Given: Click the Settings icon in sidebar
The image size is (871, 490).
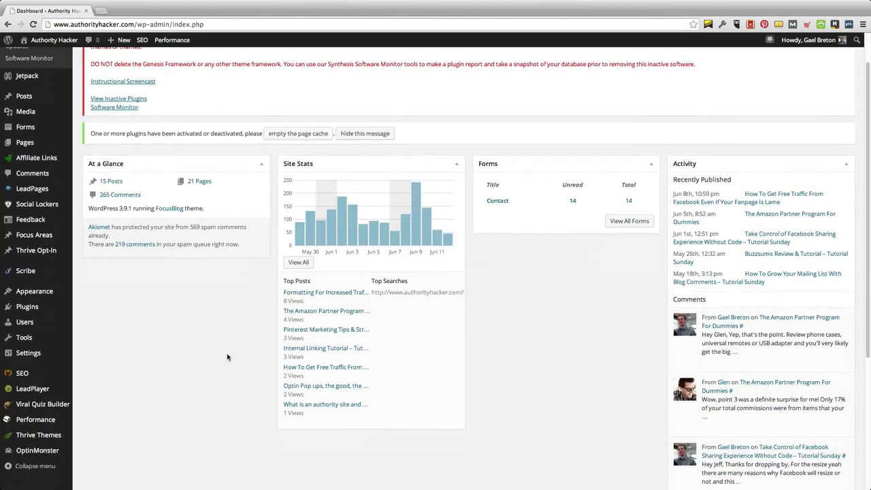Looking at the screenshot, I should point(8,353).
